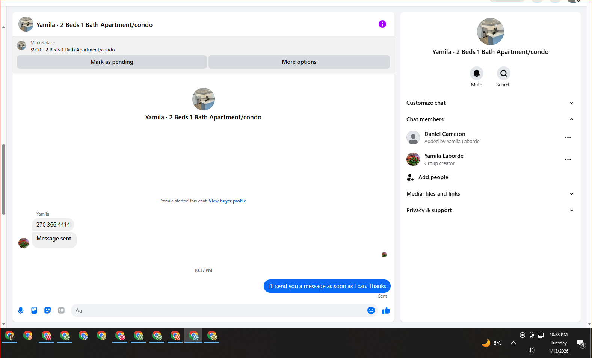This screenshot has height=358, width=592.
Task: Click the More options button
Action: (299, 62)
